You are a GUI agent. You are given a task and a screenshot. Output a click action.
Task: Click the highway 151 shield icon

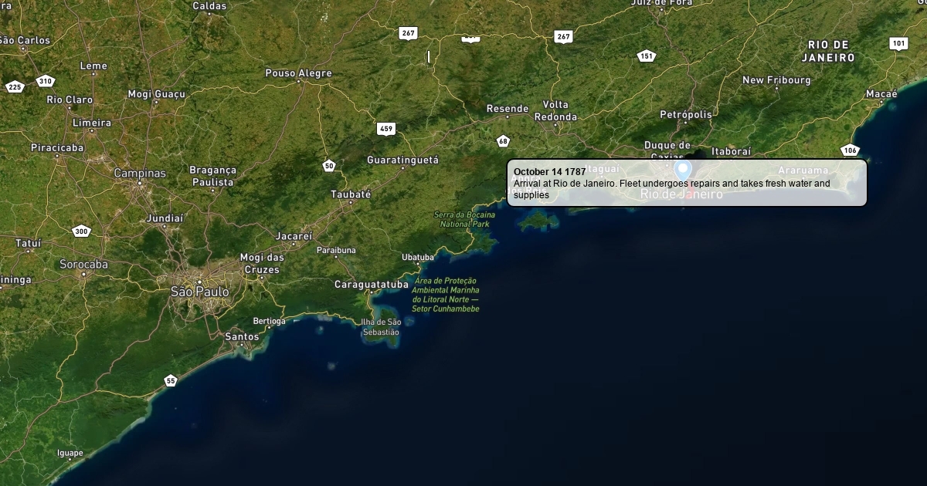click(x=647, y=56)
